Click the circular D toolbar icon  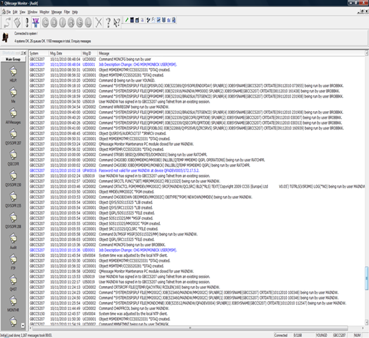coord(55,22)
